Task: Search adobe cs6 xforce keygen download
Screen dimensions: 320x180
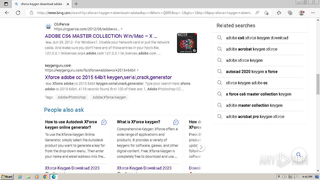Action: tap(260, 38)
